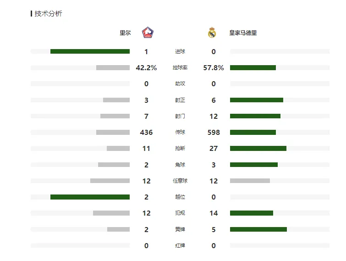Click the 角球 corner kicks label
The image size is (346, 261).
(180, 165)
